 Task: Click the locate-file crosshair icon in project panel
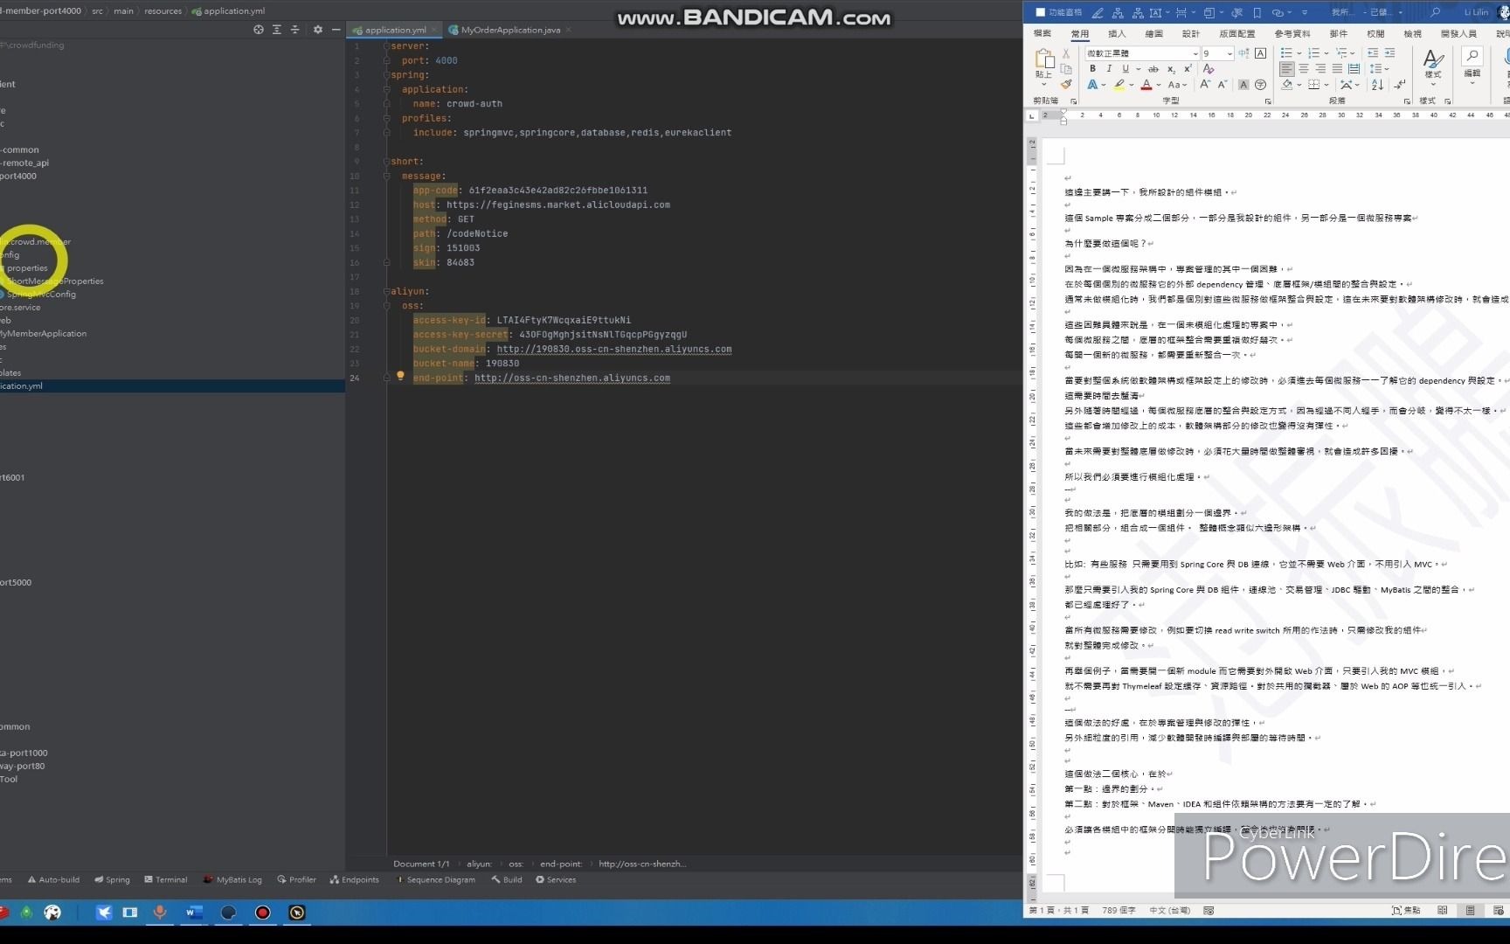click(x=259, y=30)
